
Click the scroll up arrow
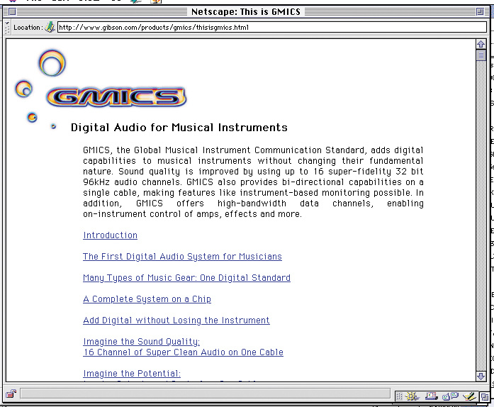pyautogui.click(x=481, y=44)
